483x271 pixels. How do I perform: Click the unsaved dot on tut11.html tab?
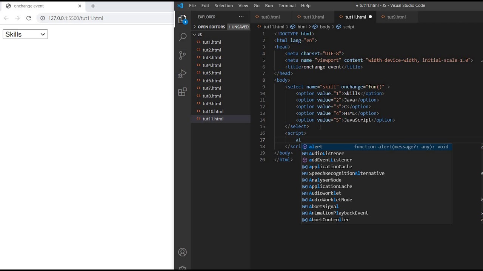click(x=370, y=17)
